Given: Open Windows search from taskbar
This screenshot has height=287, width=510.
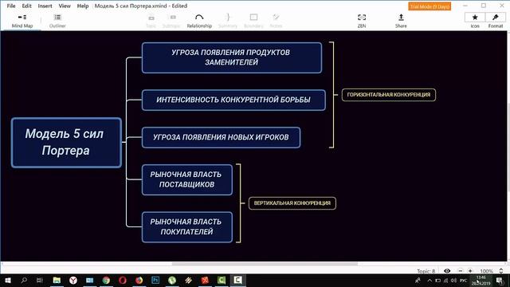Looking at the screenshot, I should tap(24, 280).
